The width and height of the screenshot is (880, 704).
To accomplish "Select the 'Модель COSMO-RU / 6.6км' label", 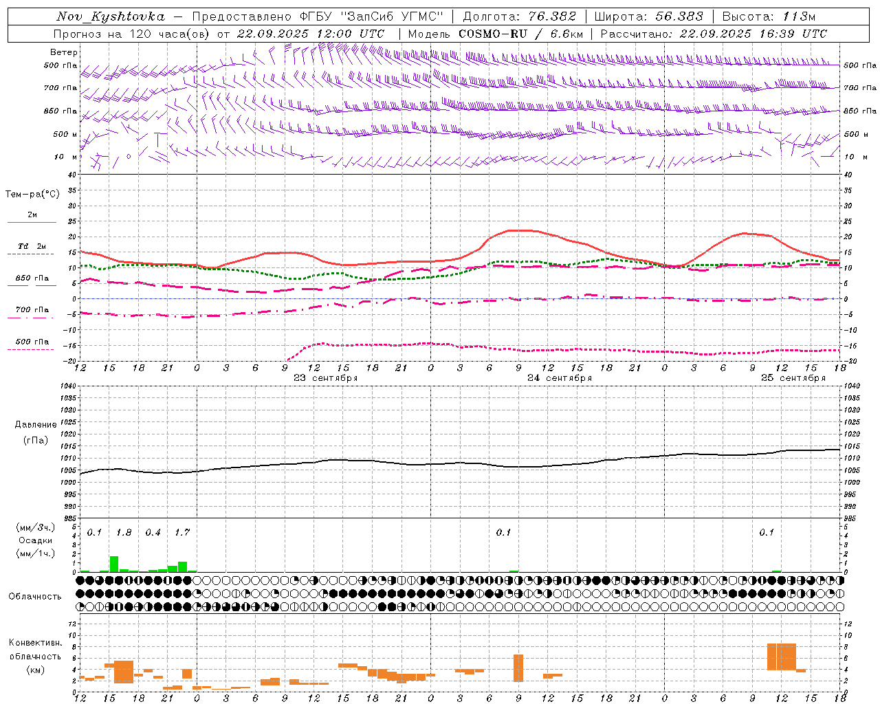I will point(496,34).
